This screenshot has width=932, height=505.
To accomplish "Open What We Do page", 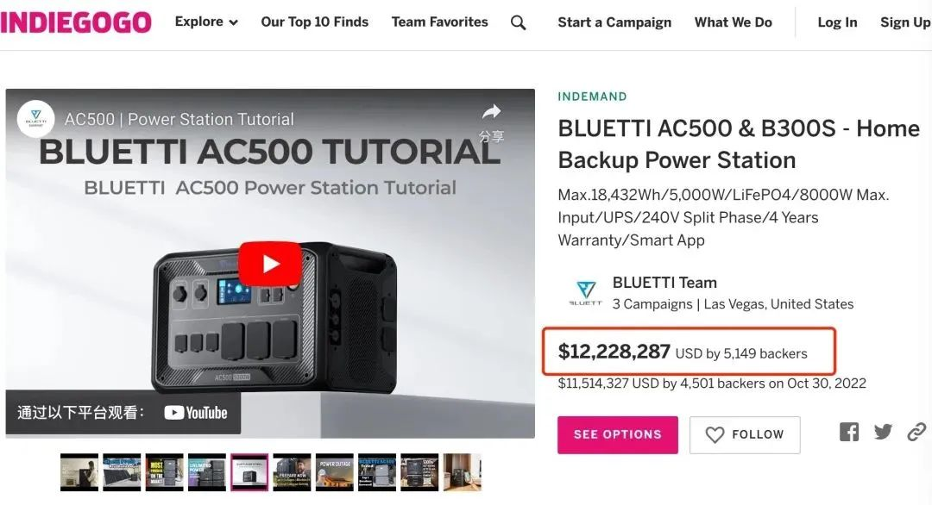I will point(733,22).
